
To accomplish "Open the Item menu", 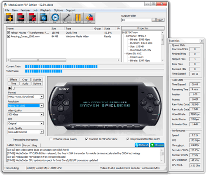I will (x=15, y=10).
